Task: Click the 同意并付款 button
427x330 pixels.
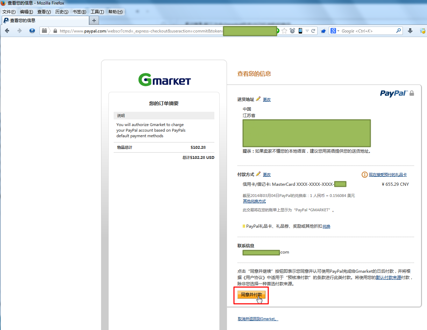Action: pyautogui.click(x=251, y=295)
